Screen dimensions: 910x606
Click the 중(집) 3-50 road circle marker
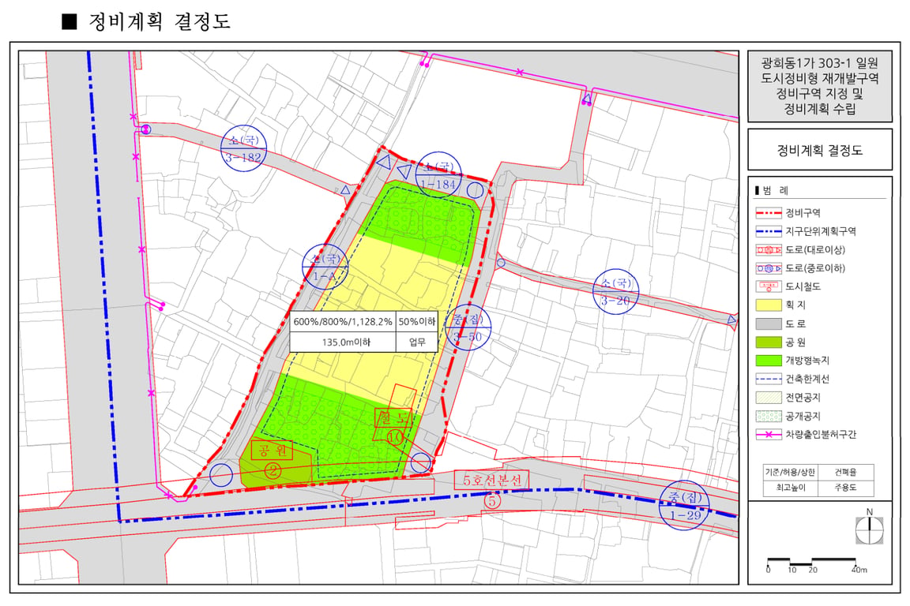468,327
